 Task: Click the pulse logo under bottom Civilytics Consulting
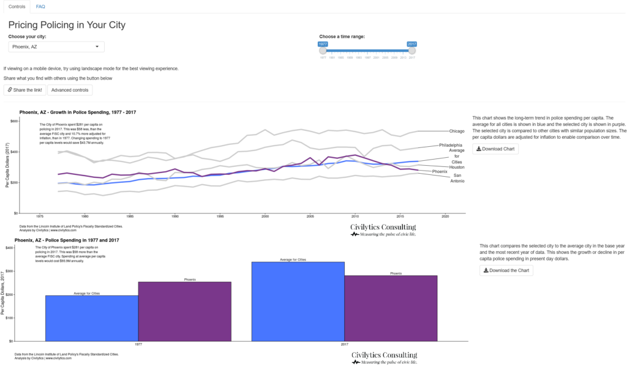(356, 363)
